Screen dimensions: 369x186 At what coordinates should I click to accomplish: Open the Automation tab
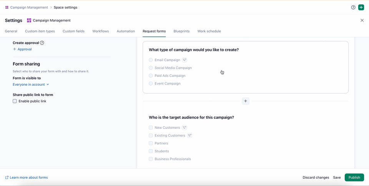[x=126, y=31]
